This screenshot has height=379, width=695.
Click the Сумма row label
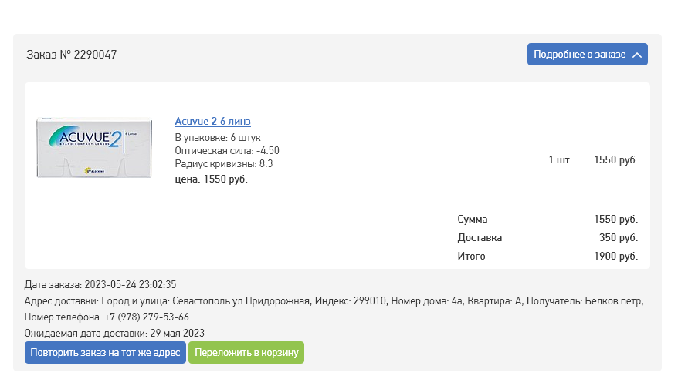click(473, 220)
